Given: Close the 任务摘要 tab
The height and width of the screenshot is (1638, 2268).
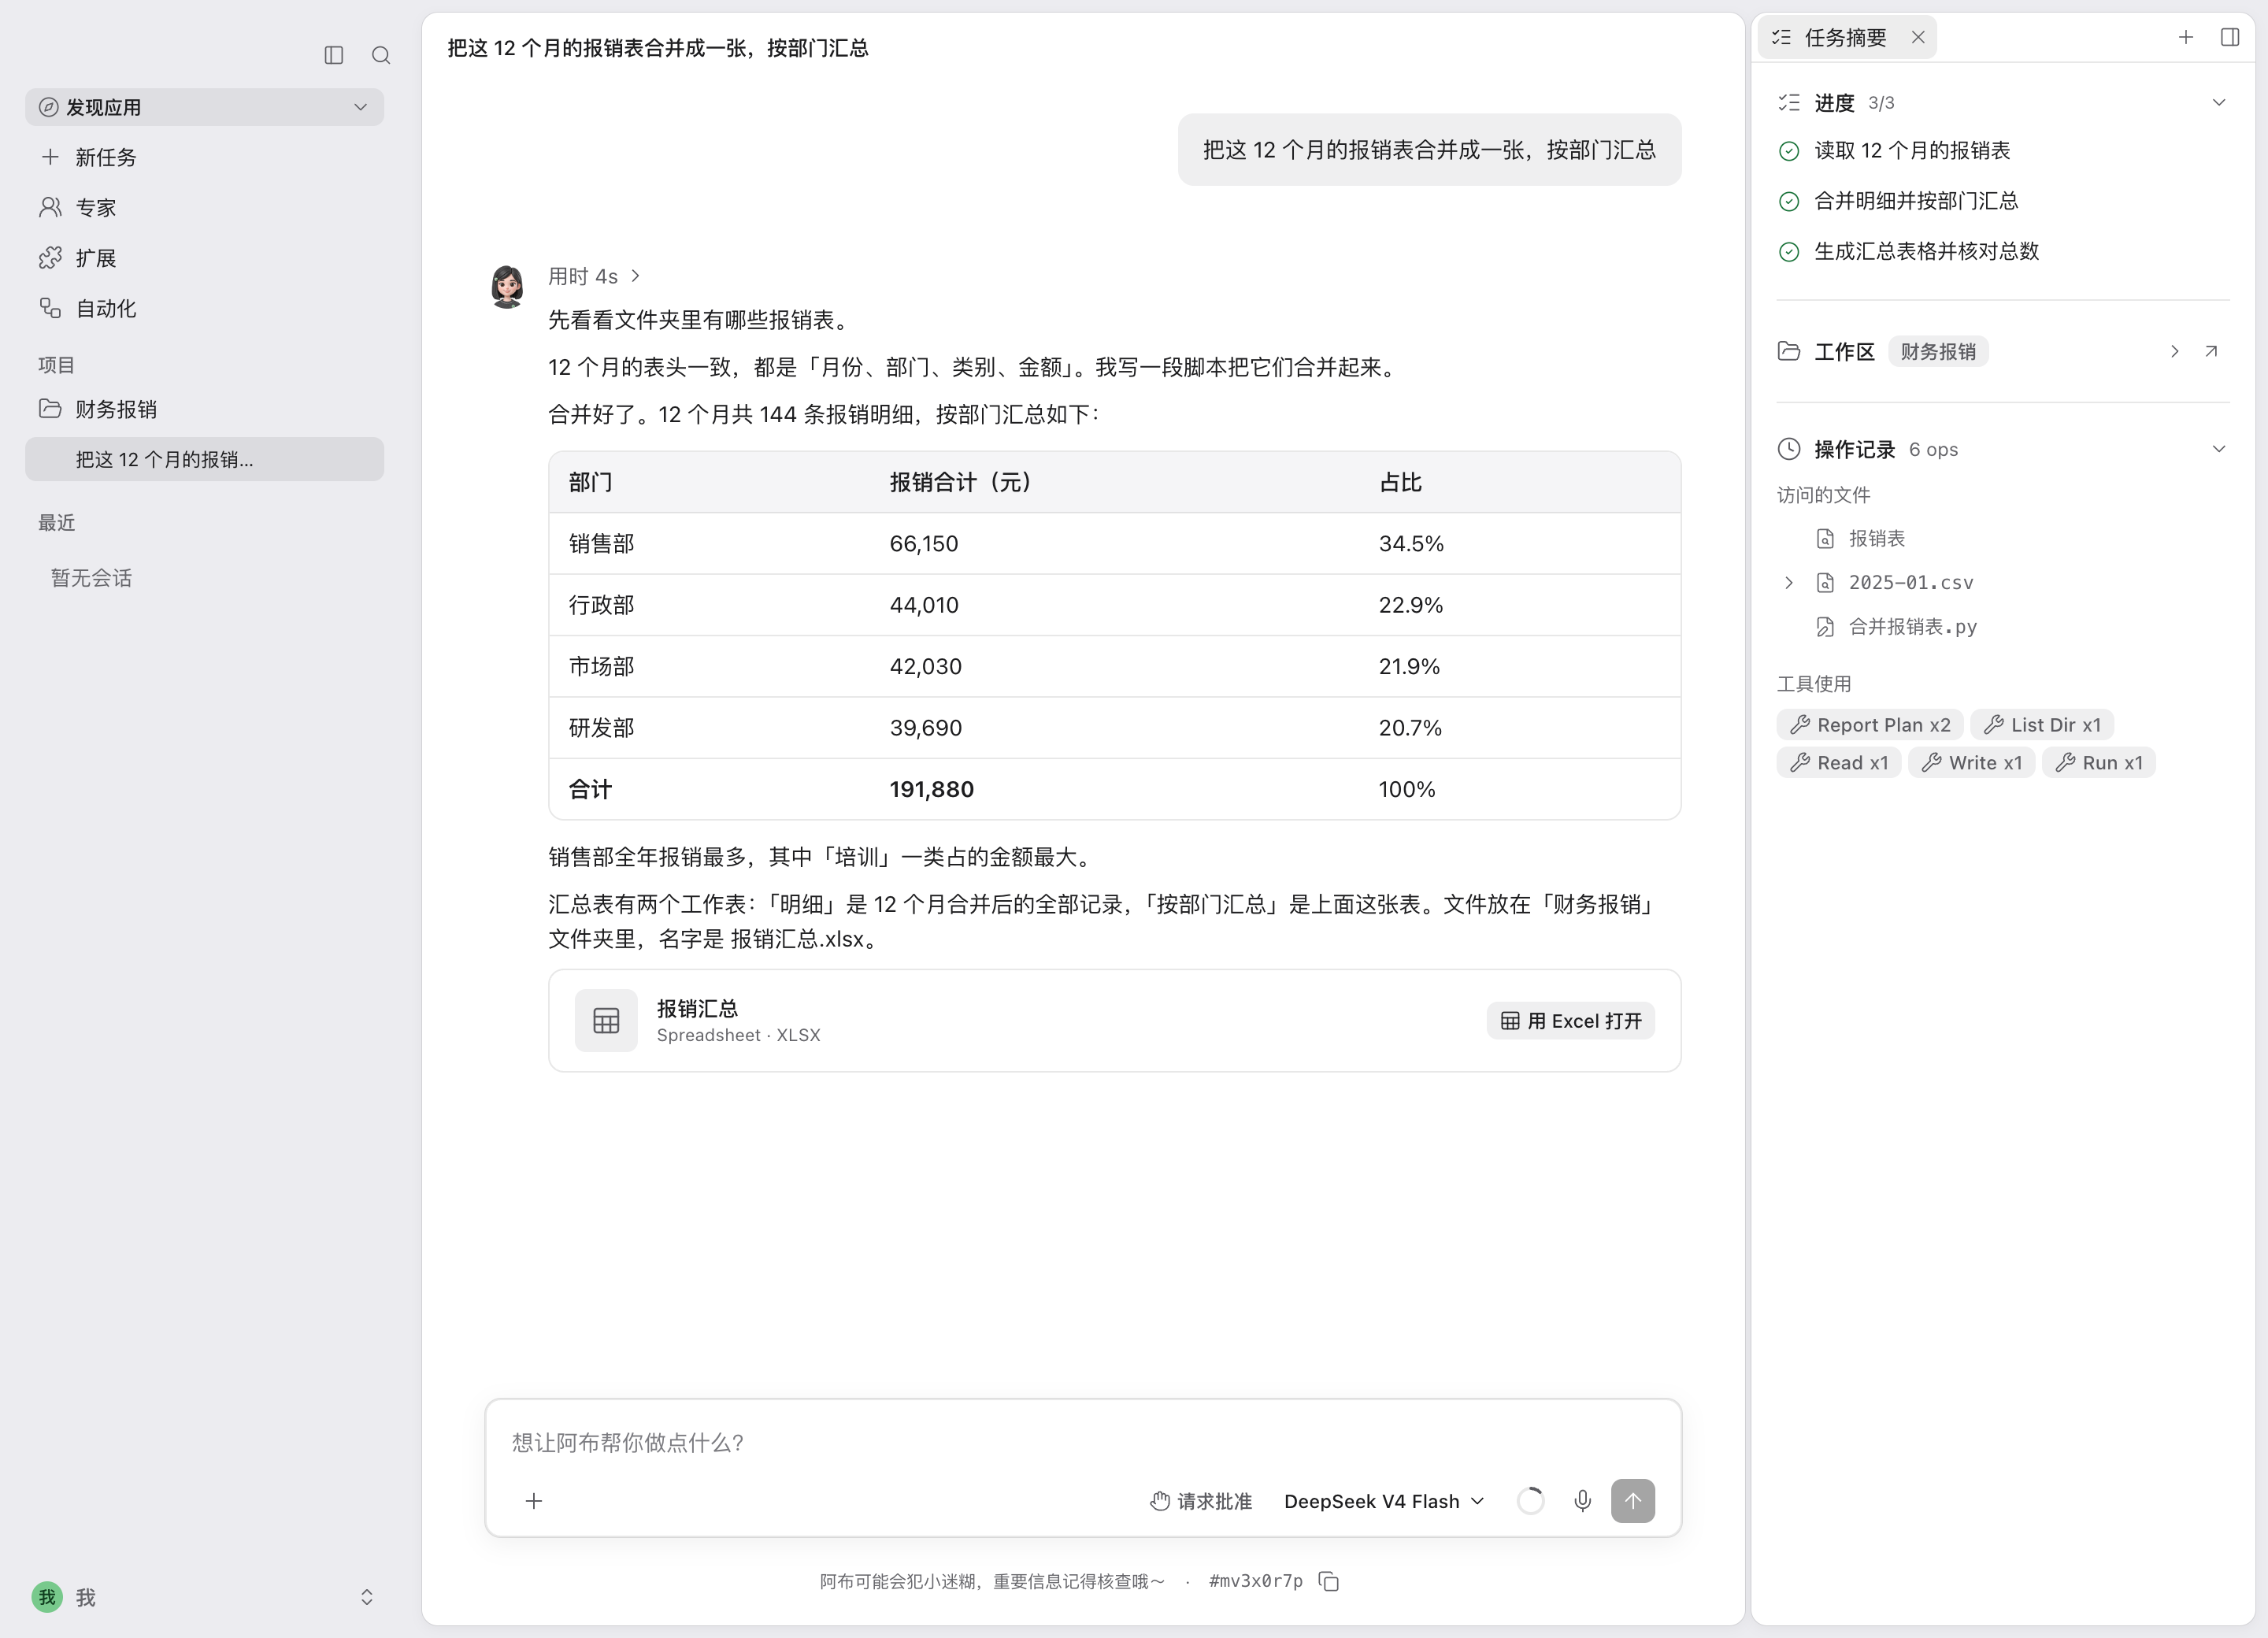Looking at the screenshot, I should pyautogui.click(x=1918, y=38).
